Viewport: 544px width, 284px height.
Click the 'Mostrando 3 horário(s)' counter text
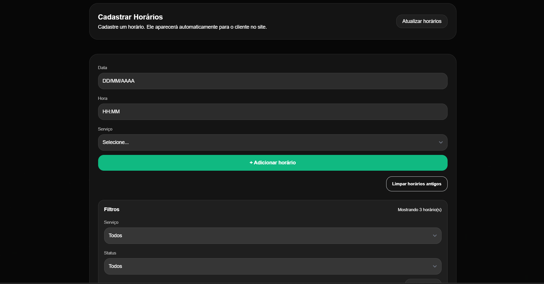pos(419,210)
